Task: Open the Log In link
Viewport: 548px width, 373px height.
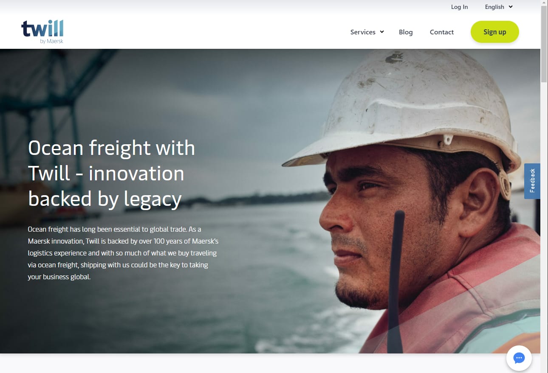Action: click(459, 7)
